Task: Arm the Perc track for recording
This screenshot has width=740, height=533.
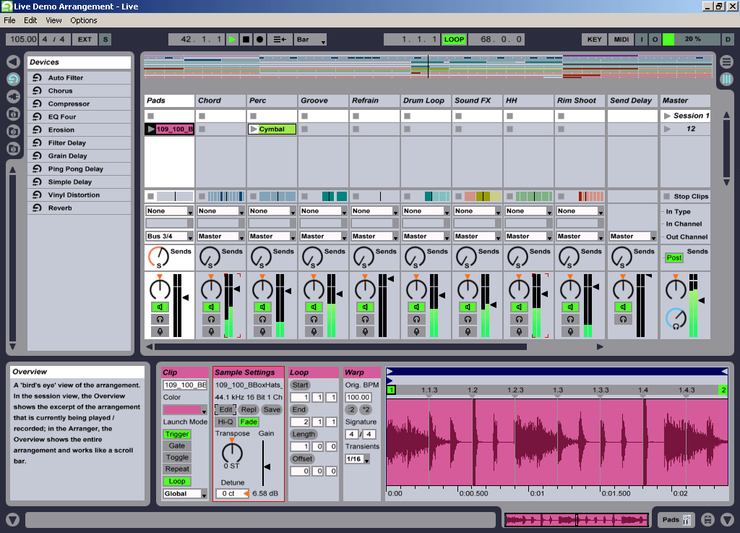Action: [x=262, y=331]
